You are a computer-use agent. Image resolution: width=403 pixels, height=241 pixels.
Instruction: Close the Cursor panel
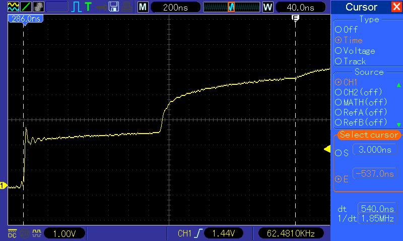tap(396, 7)
